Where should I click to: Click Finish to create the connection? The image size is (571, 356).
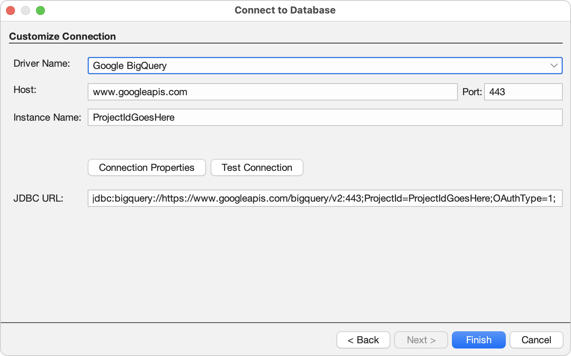pos(478,340)
